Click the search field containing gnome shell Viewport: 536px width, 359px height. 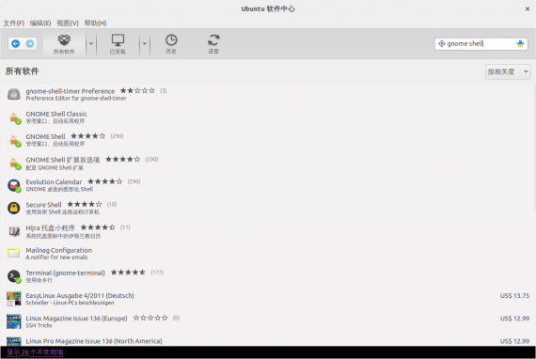tap(481, 44)
